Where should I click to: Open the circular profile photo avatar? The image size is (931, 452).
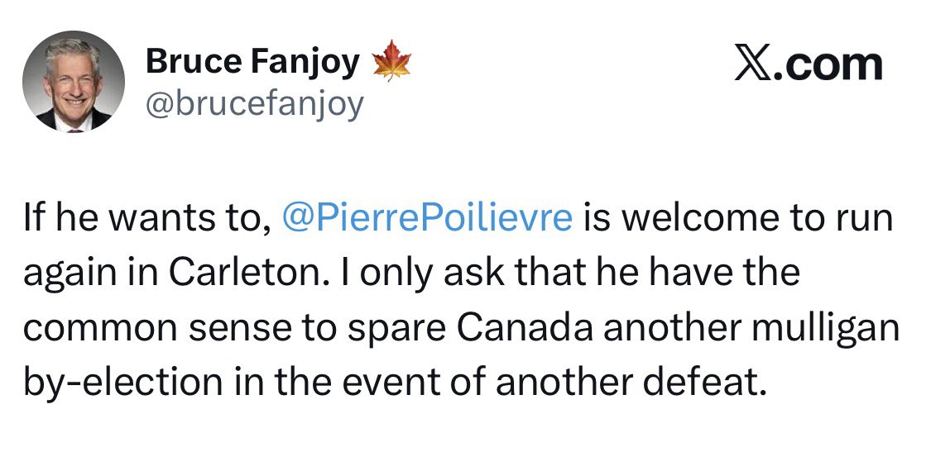point(74,81)
